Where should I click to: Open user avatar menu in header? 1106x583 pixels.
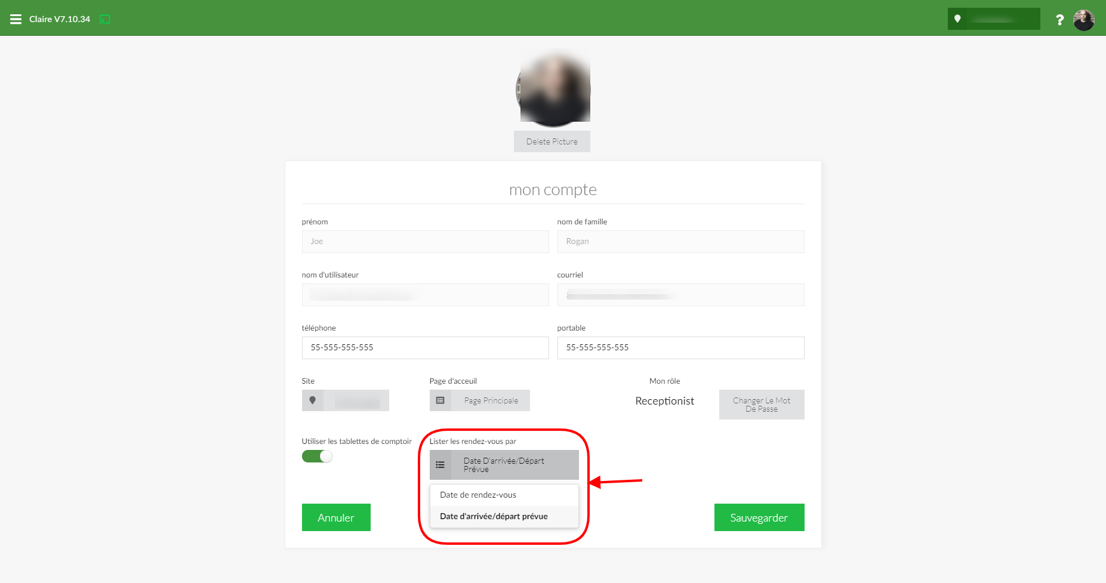(1083, 20)
